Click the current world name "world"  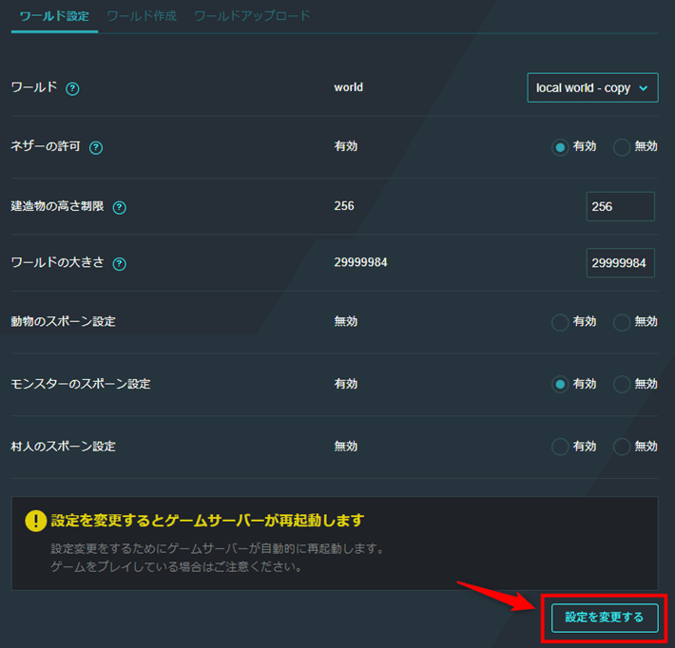[348, 87]
